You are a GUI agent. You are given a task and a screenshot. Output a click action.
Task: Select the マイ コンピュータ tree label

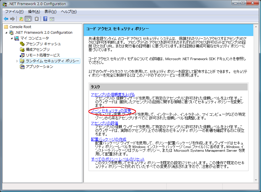pyautogui.click(x=35, y=38)
